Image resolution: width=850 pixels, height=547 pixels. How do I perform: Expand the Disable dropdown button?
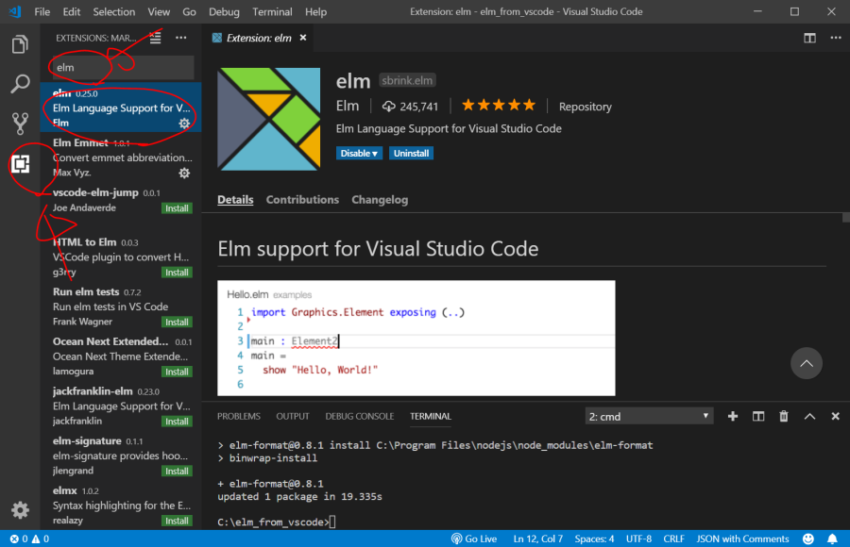tap(359, 154)
